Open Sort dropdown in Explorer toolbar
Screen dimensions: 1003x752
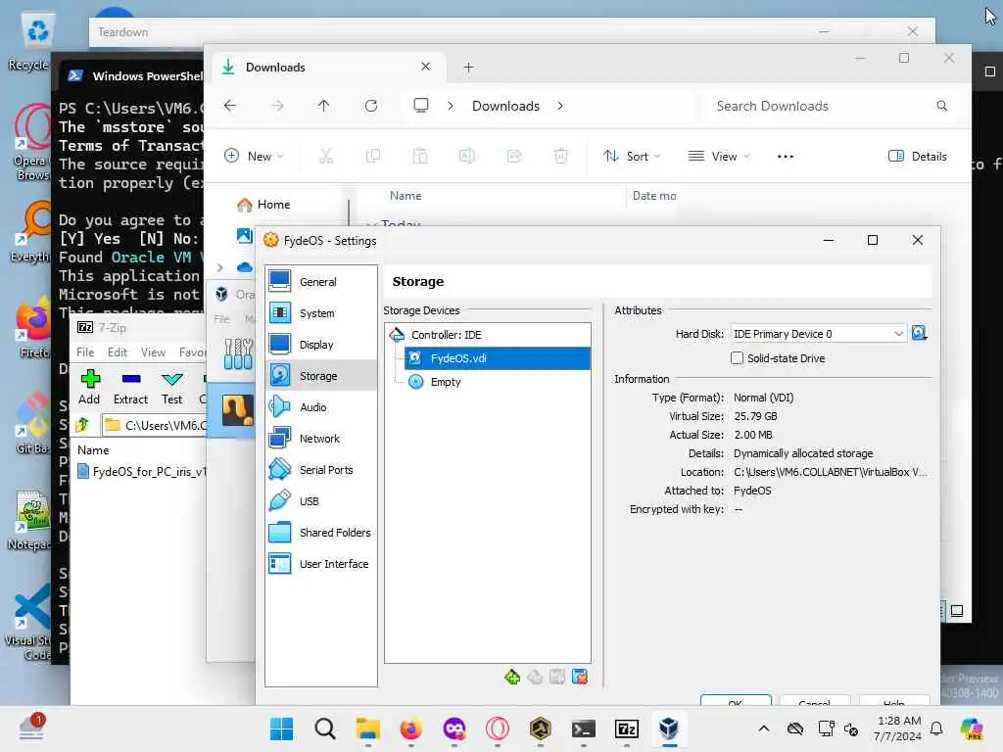point(632,156)
